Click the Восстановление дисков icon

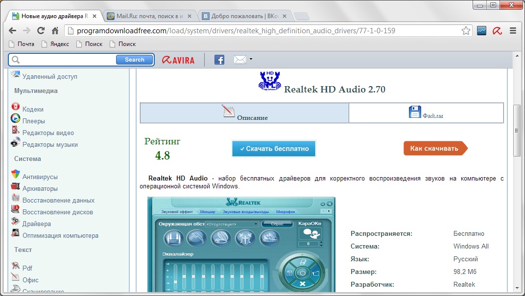(x=15, y=209)
